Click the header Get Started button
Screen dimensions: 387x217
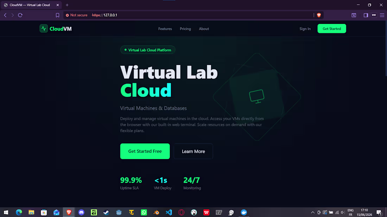332,28
